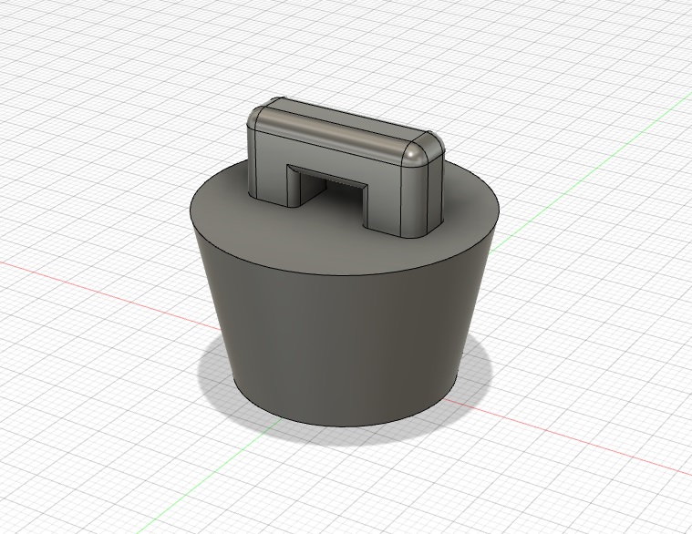This screenshot has height=534, width=692.
Task: Select the top face area behind the handle
Action: click(x=456, y=196)
